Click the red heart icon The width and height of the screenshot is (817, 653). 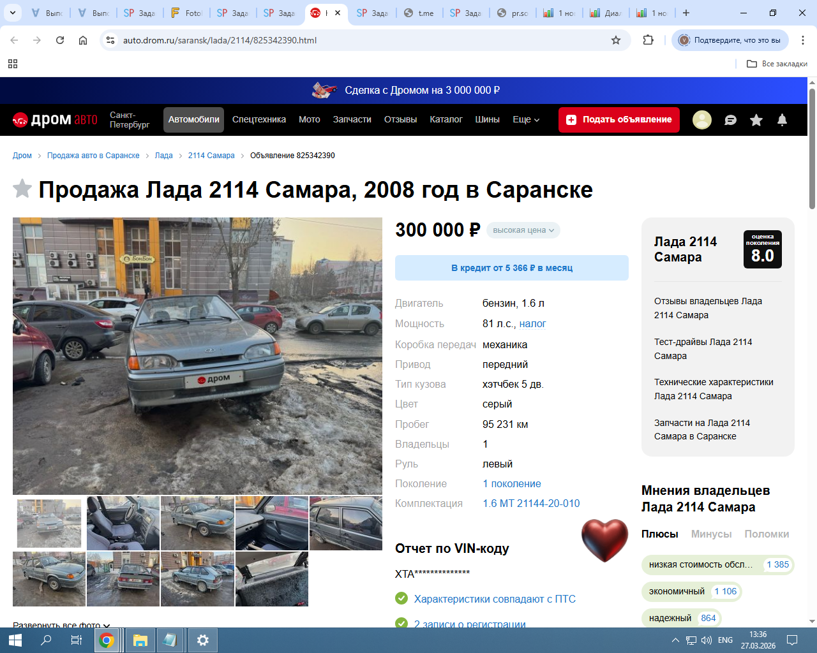tap(604, 539)
